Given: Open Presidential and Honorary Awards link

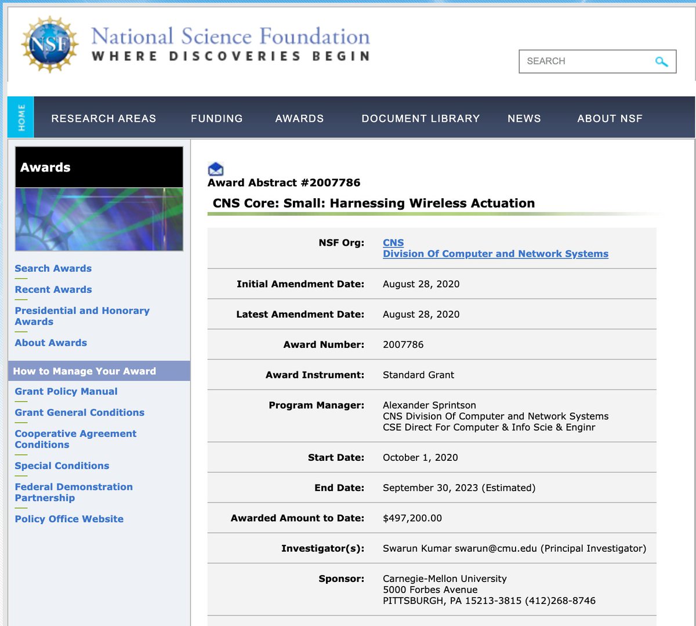Looking at the screenshot, I should (82, 316).
